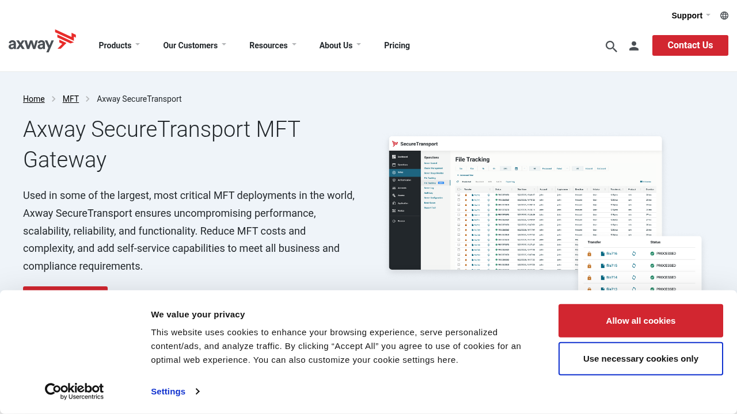Screen dimensions: 737x414
Task: Open the Pricing page
Action: pyautogui.click(x=397, y=45)
